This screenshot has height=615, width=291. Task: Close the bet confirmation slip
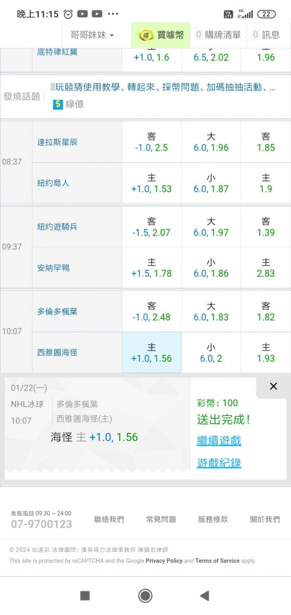coord(273,386)
